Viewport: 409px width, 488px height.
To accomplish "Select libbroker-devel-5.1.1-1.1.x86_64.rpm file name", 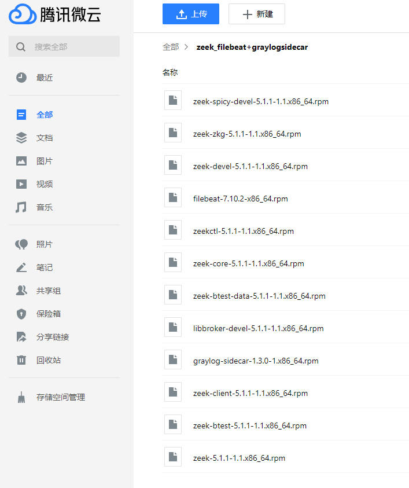I will (x=258, y=328).
